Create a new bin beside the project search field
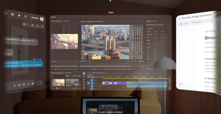Viewport: 221px width, 114px height. click(x=67, y=76)
